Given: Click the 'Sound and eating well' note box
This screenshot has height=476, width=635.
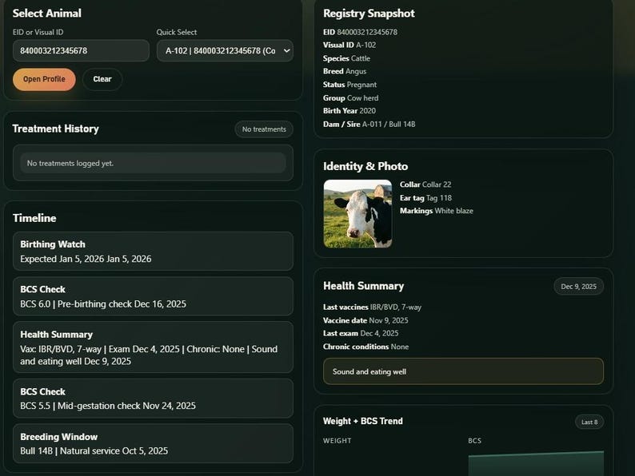Looking at the screenshot, I should 463,371.
